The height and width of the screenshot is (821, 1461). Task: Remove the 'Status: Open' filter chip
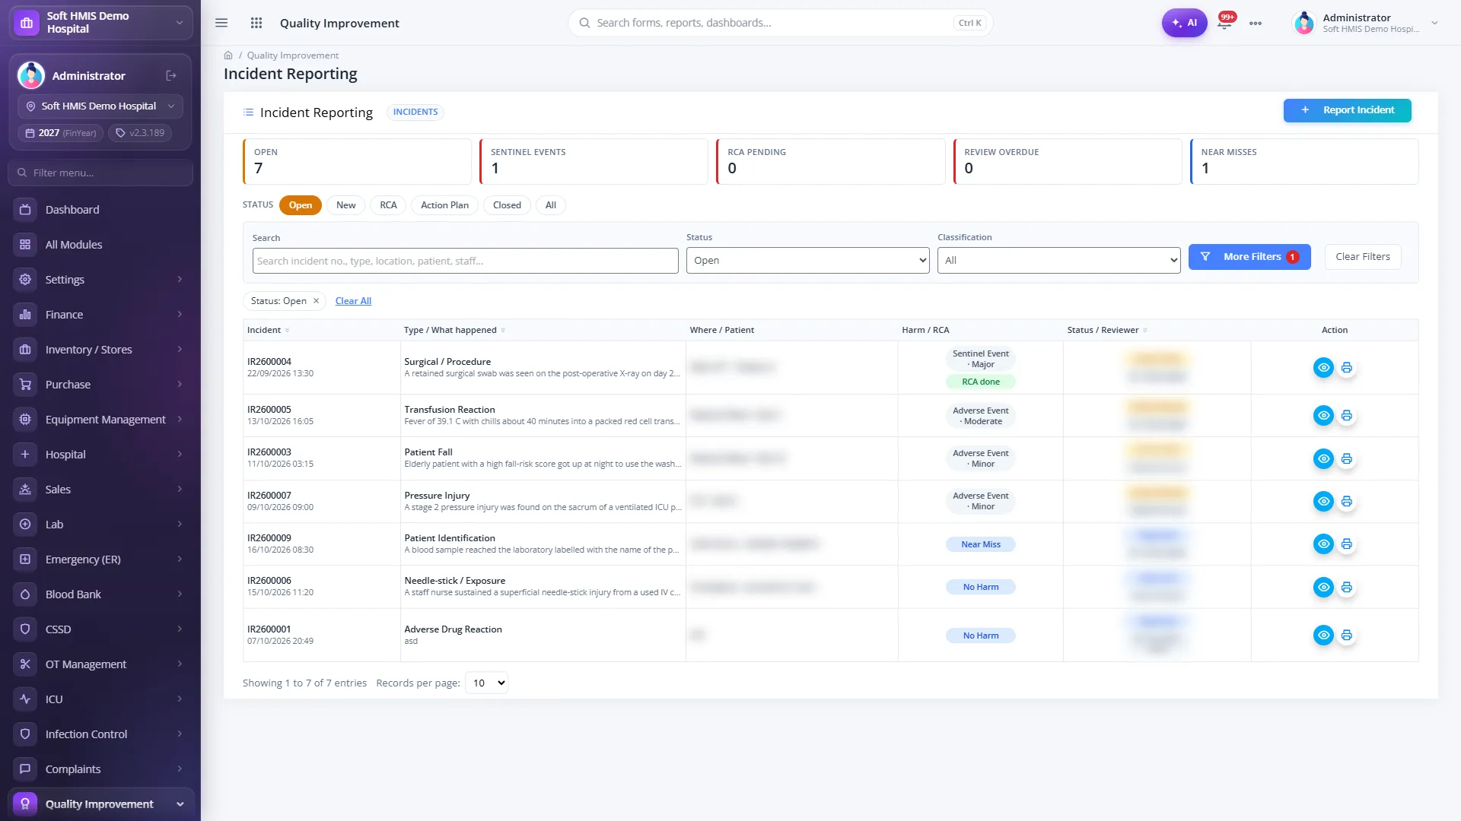coord(316,301)
